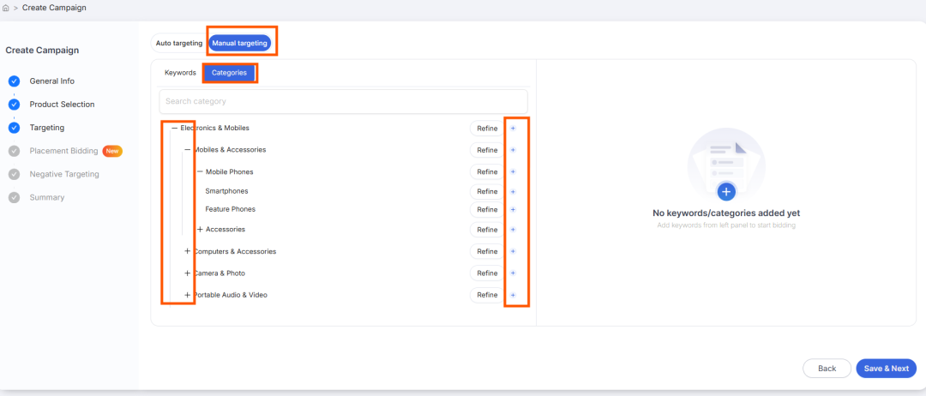Image resolution: width=926 pixels, height=396 pixels.
Task: Add Camera & Photo category plus icon
Action: tap(514, 273)
